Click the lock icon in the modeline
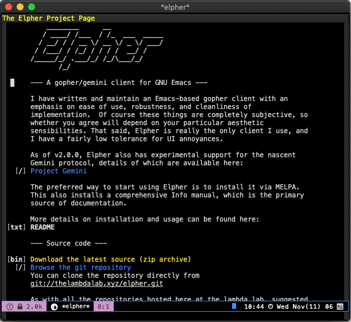This screenshot has height=322, width=351. tap(20, 307)
